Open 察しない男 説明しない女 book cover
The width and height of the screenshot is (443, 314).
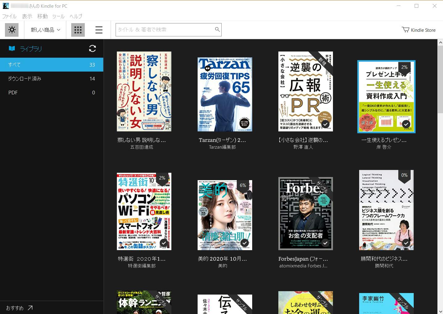point(144,92)
